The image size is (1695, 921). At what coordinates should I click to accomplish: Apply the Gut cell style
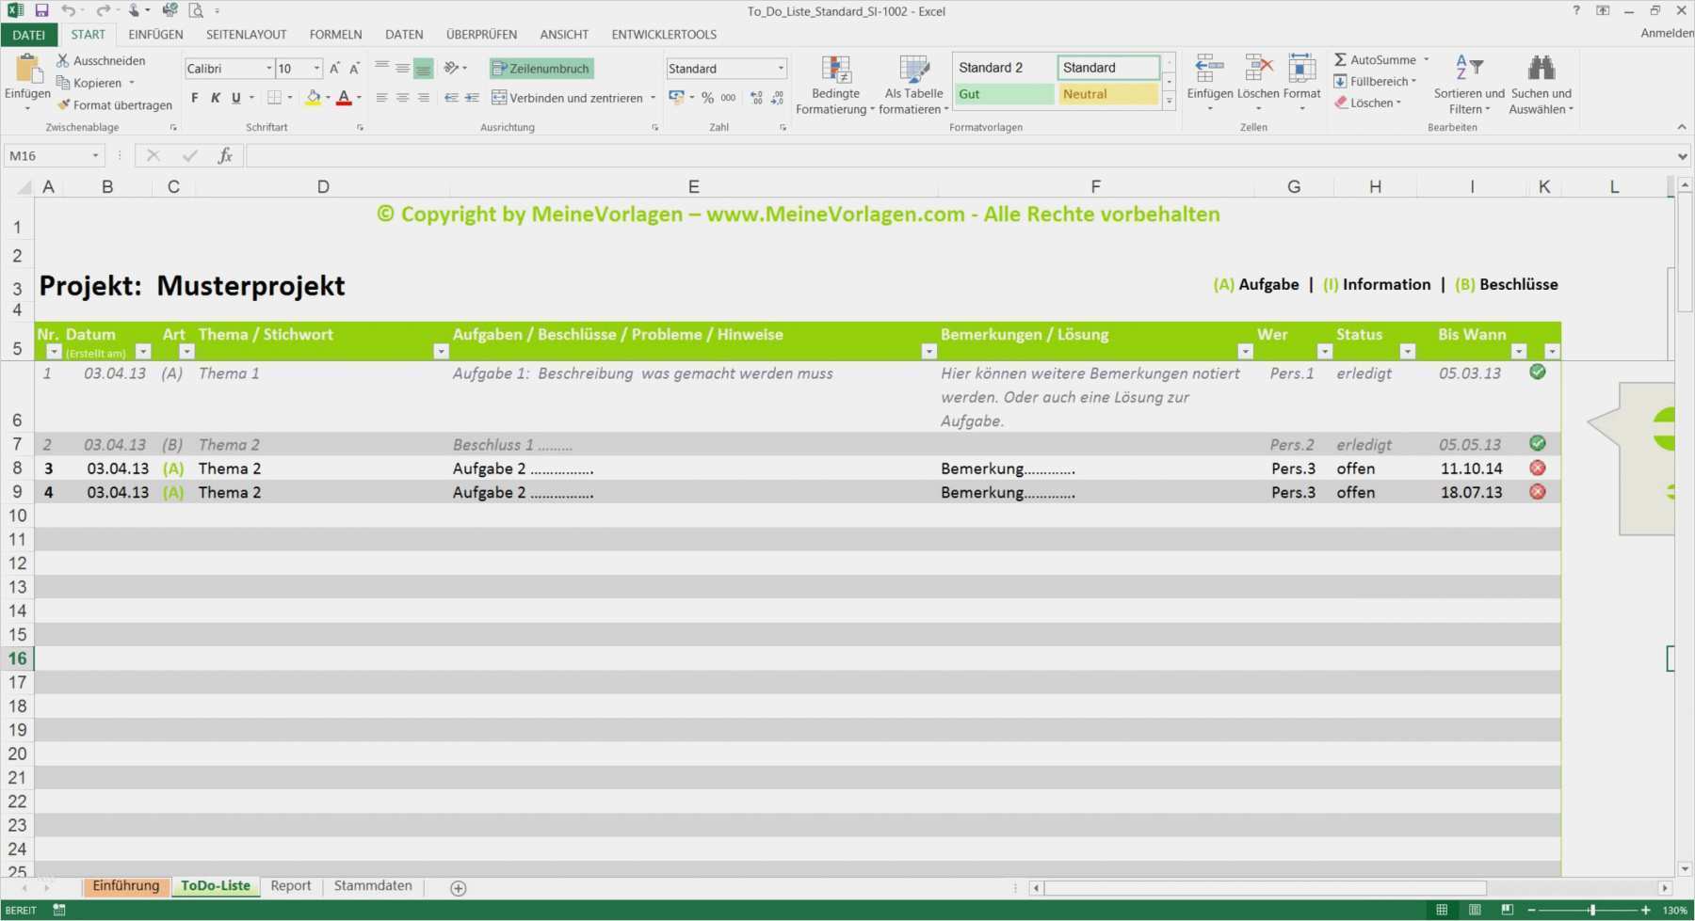pos(1003,93)
